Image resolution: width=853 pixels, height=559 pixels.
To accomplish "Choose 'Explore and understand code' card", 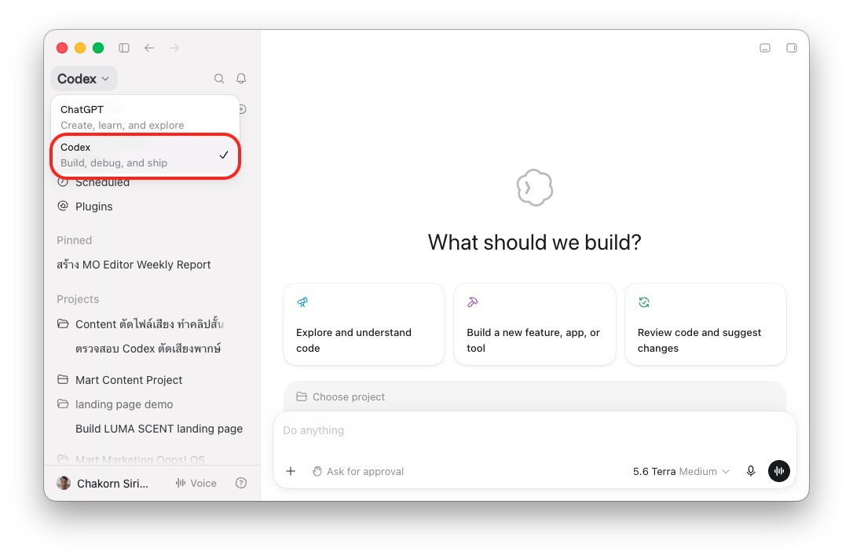I will click(x=364, y=324).
